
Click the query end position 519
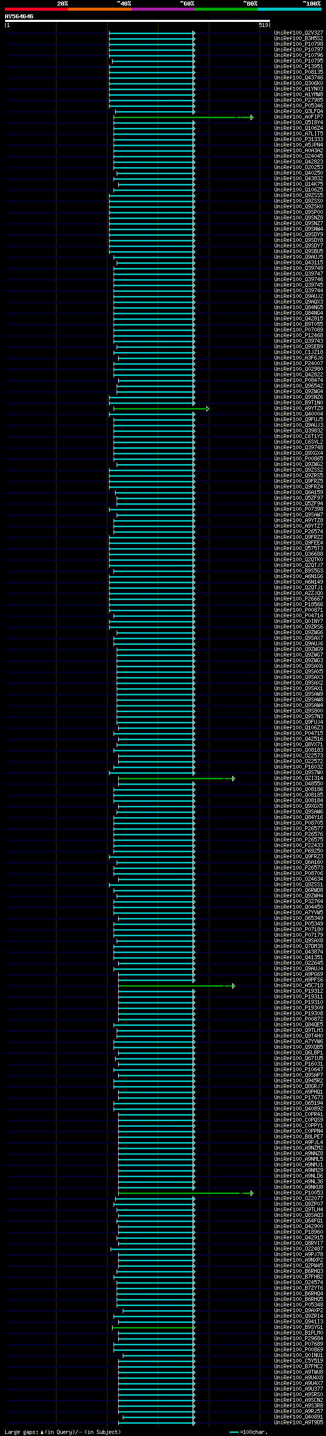pyautogui.click(x=263, y=25)
